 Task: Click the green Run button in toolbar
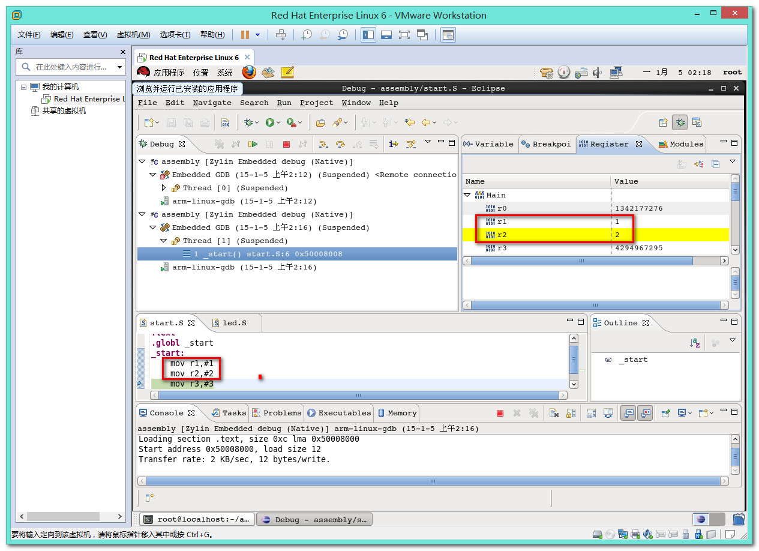[x=270, y=122]
